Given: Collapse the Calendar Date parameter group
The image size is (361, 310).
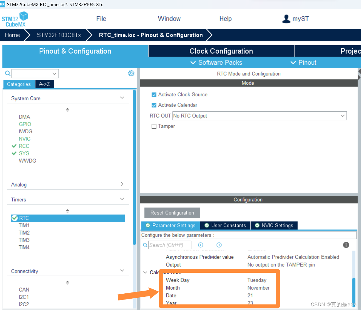Looking at the screenshot, I should click(145, 272).
